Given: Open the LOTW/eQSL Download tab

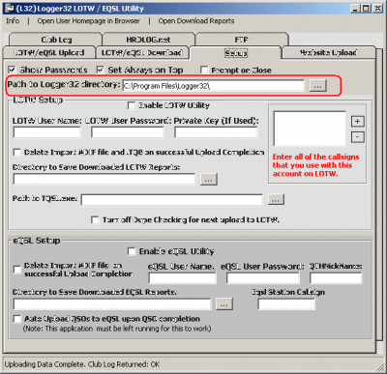Looking at the screenshot, I should point(142,52).
